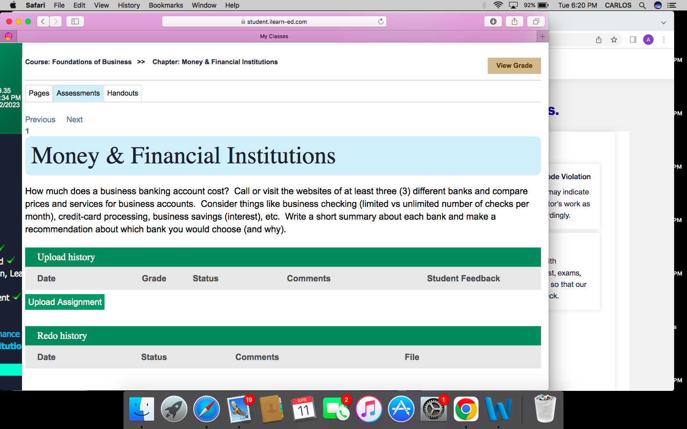687x429 pixels.
Task: Click the Chrome window share icon
Action: point(599,40)
